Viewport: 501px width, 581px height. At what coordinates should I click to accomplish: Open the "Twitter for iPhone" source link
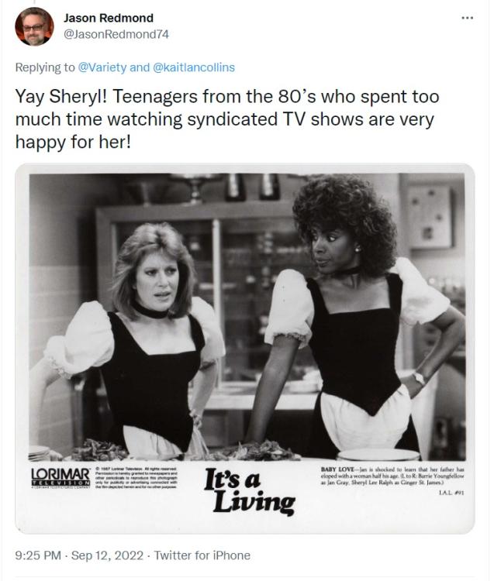[x=202, y=555]
